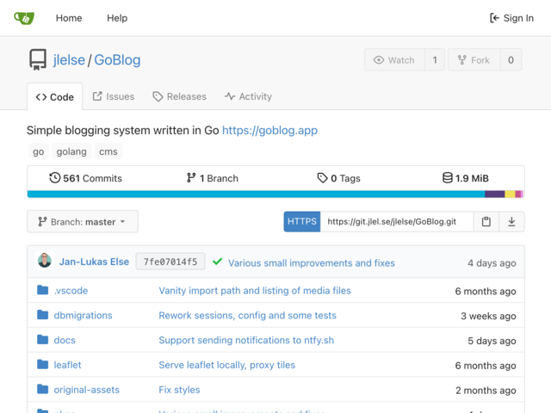The image size is (551, 413).
Task: Click the Watch button
Action: 394,60
